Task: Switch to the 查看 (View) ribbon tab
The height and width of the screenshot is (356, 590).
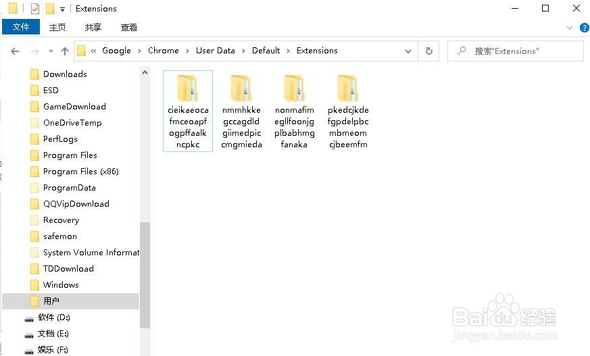Action: (128, 27)
